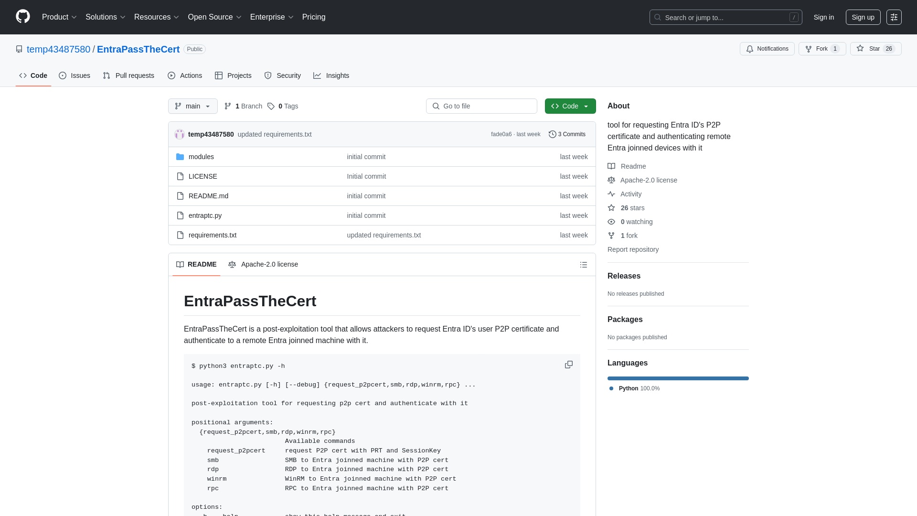Click the fork icon next to 1 fork
Screen dimensions: 917x516
tap(611, 236)
